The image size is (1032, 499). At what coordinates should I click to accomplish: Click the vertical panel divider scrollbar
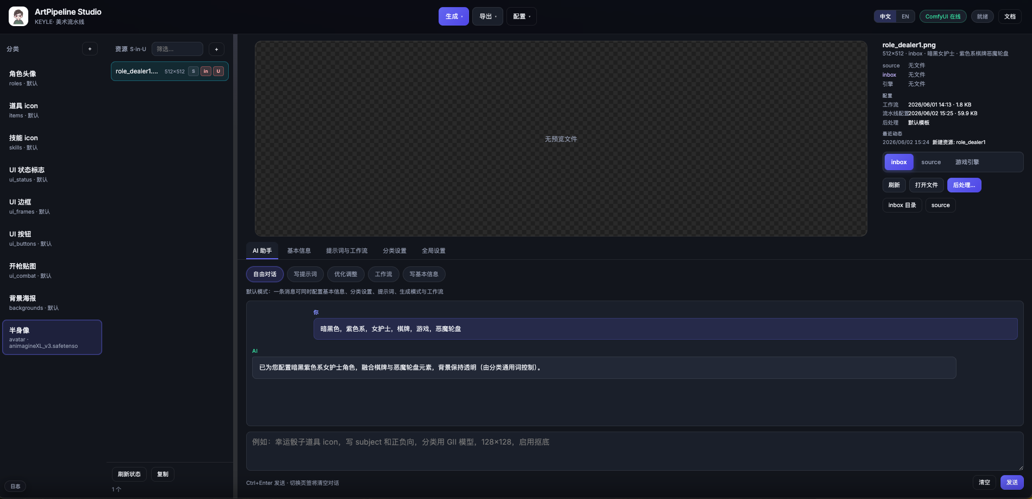pyautogui.click(x=235, y=266)
